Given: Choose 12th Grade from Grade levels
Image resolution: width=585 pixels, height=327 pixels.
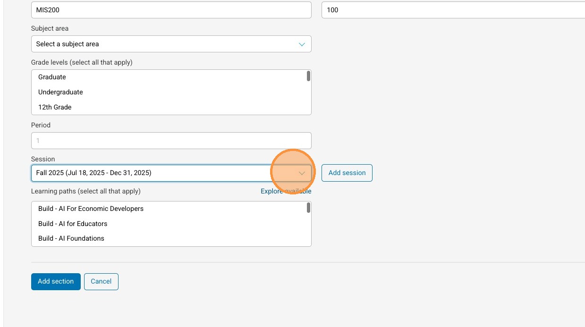Looking at the screenshot, I should (x=55, y=107).
